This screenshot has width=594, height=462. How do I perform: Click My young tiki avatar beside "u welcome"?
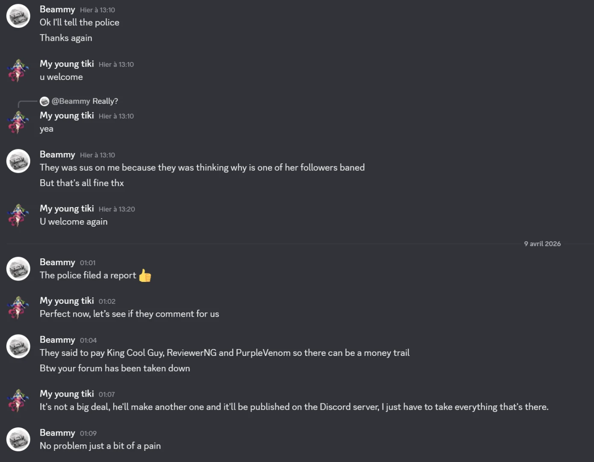click(18, 70)
